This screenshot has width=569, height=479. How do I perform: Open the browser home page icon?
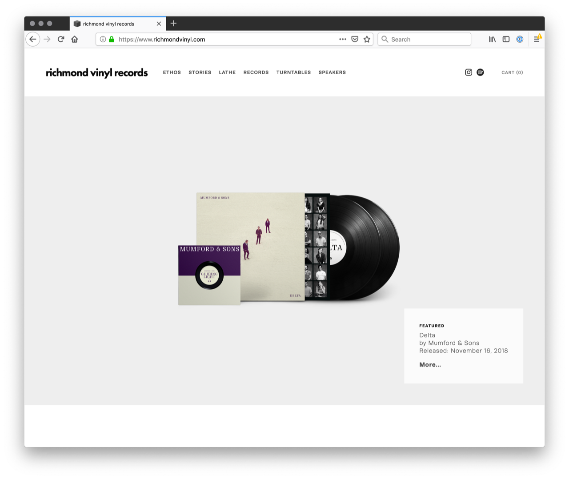[75, 39]
